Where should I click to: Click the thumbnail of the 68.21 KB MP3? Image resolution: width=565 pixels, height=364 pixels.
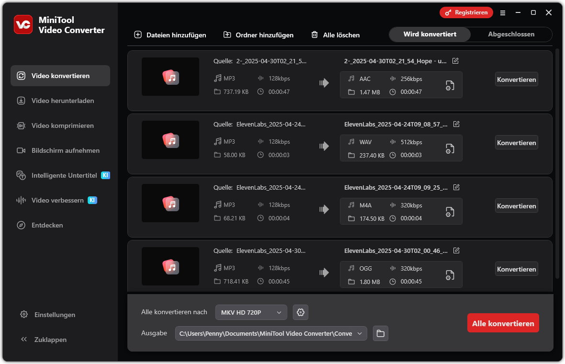point(170,203)
